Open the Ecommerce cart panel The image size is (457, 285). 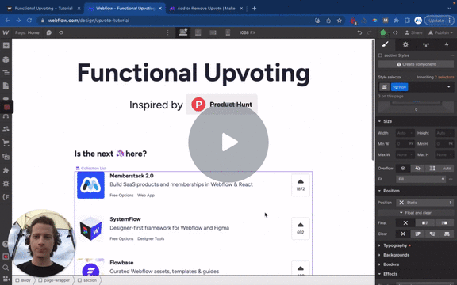[6, 142]
